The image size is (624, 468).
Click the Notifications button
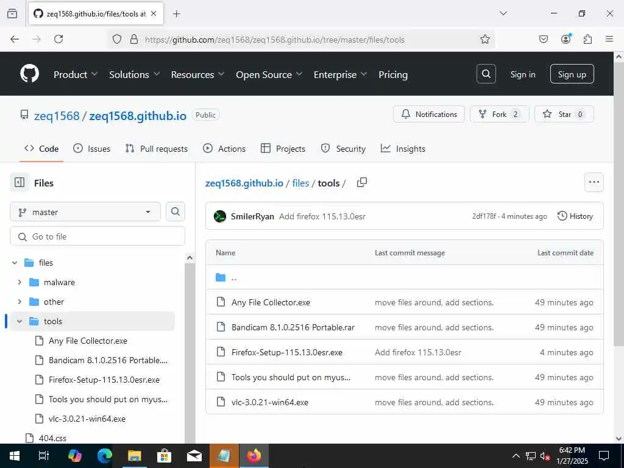pyautogui.click(x=428, y=114)
